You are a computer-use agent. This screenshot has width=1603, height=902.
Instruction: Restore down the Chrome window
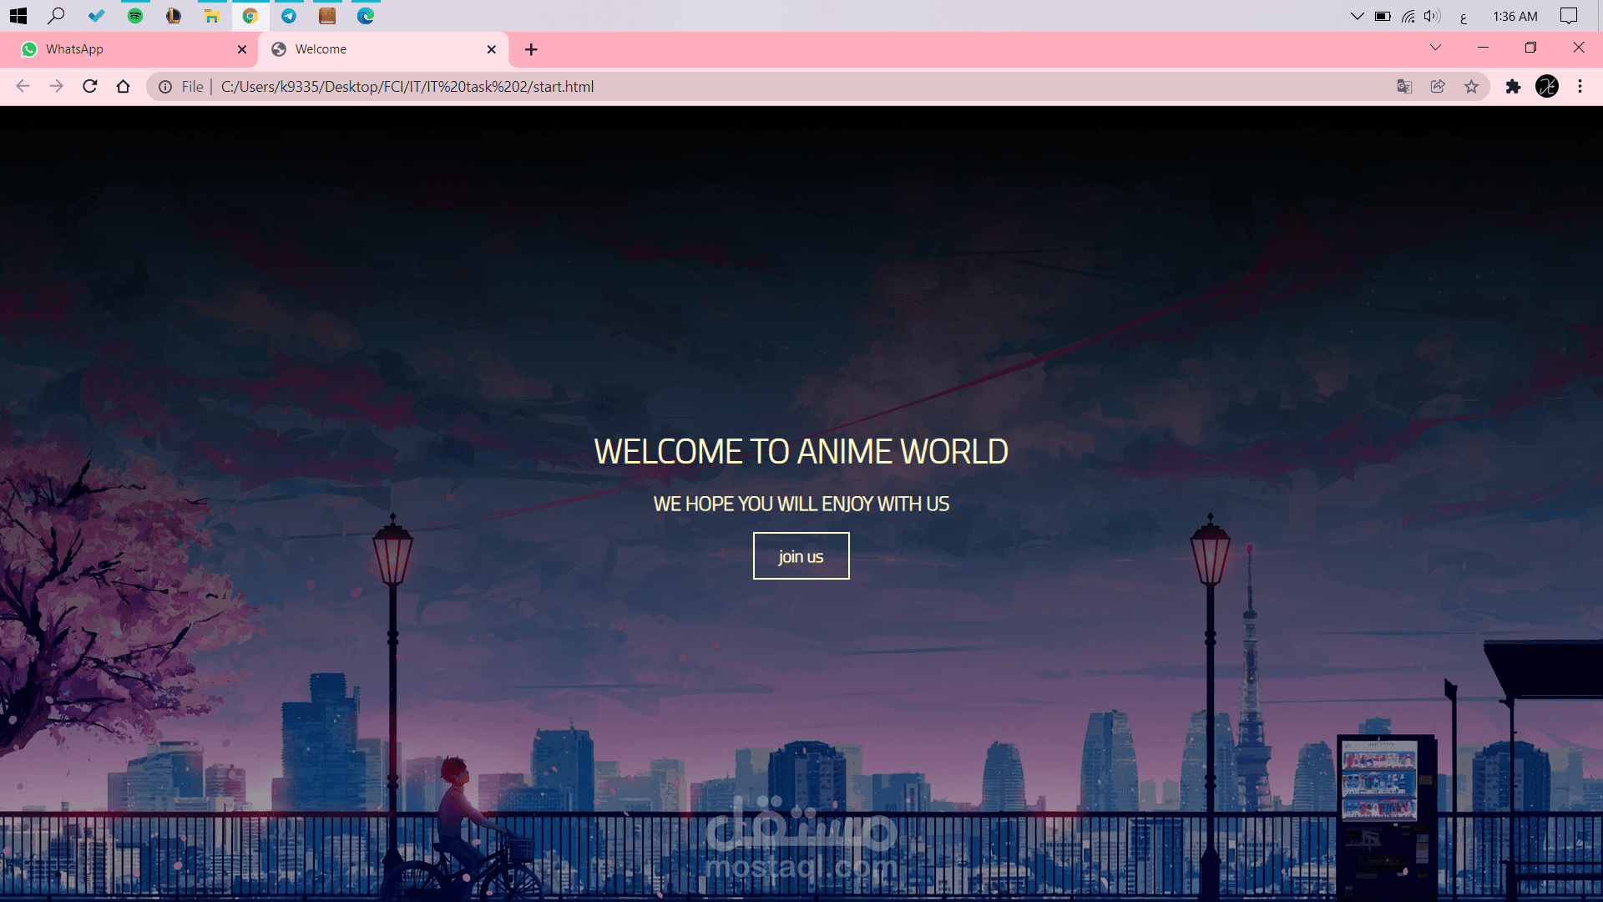1530,48
